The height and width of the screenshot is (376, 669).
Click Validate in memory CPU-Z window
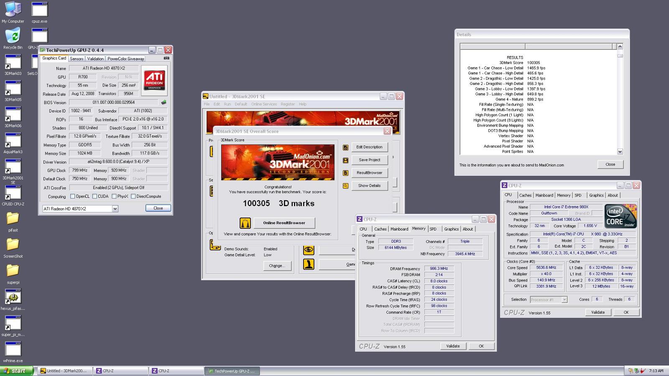coord(453,346)
